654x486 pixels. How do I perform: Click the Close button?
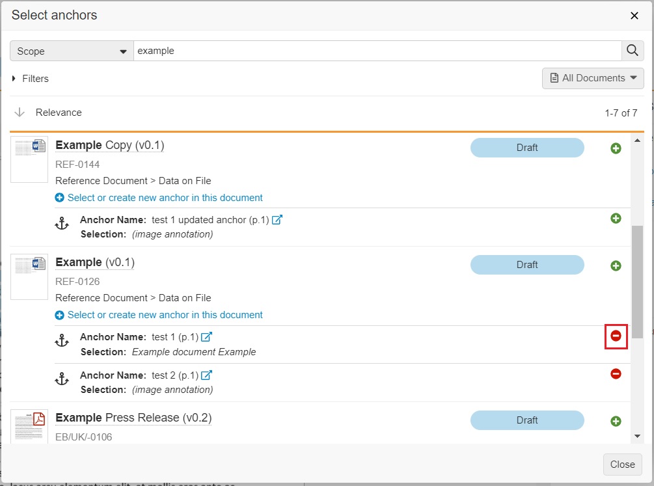(x=622, y=465)
